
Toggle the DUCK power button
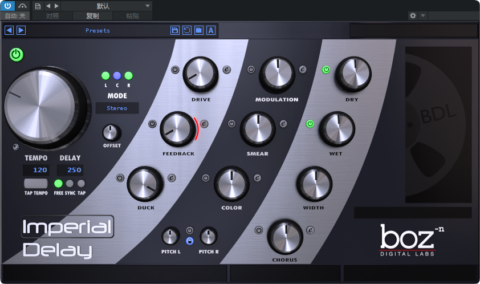pos(120,178)
